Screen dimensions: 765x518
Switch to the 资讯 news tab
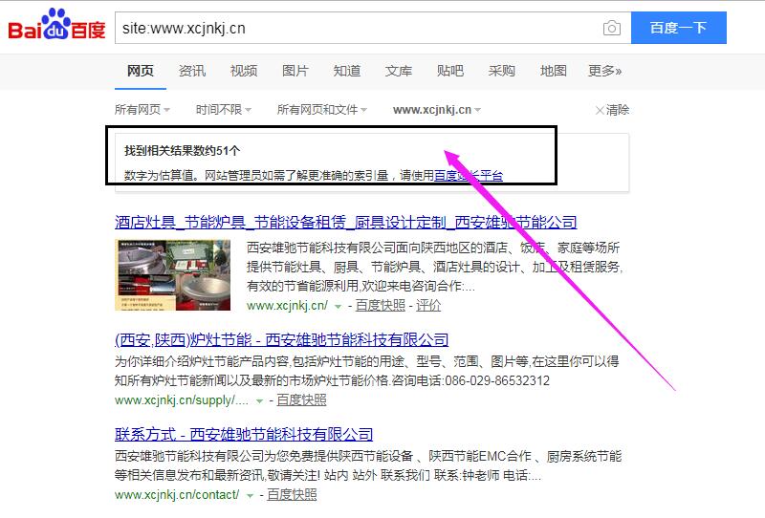point(192,71)
